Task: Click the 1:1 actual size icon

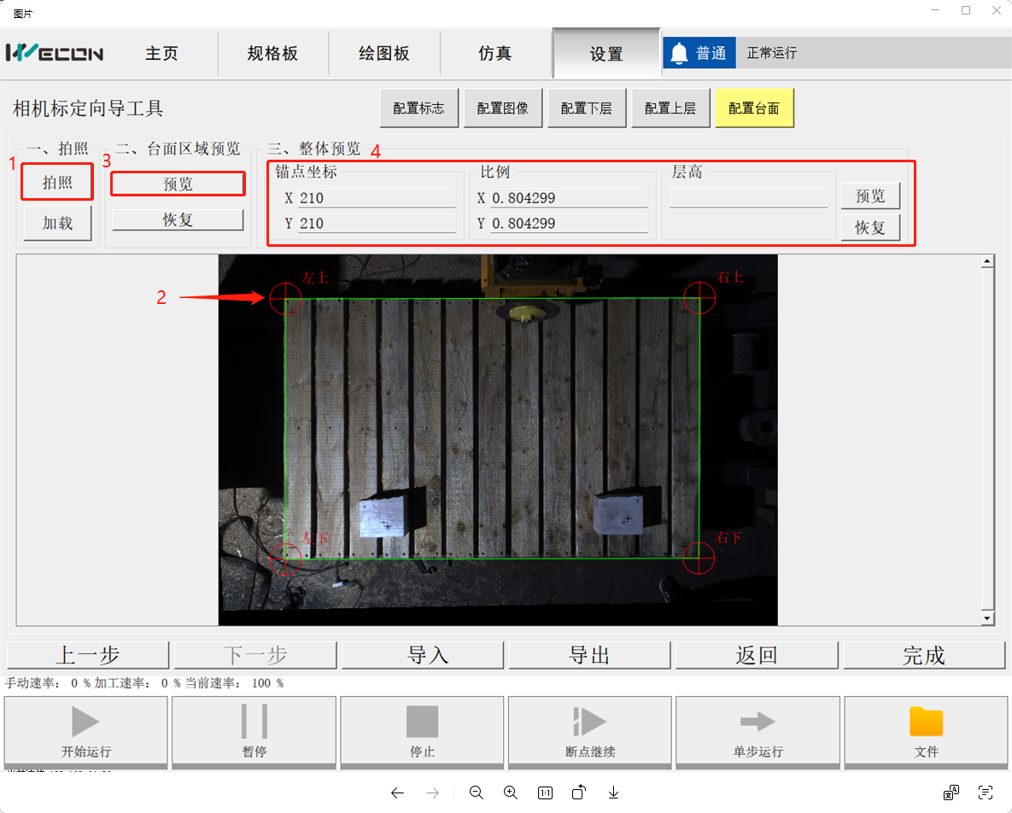Action: pos(545,793)
